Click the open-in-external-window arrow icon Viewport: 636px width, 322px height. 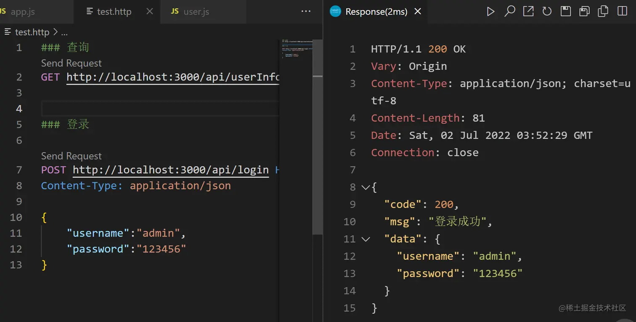[x=528, y=11]
